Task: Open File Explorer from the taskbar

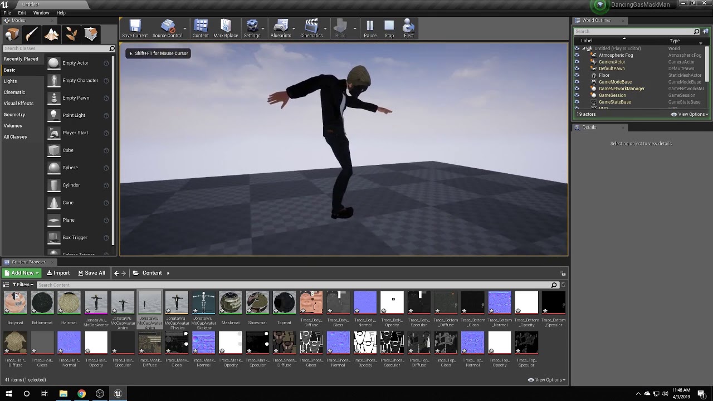Action: (x=64, y=394)
